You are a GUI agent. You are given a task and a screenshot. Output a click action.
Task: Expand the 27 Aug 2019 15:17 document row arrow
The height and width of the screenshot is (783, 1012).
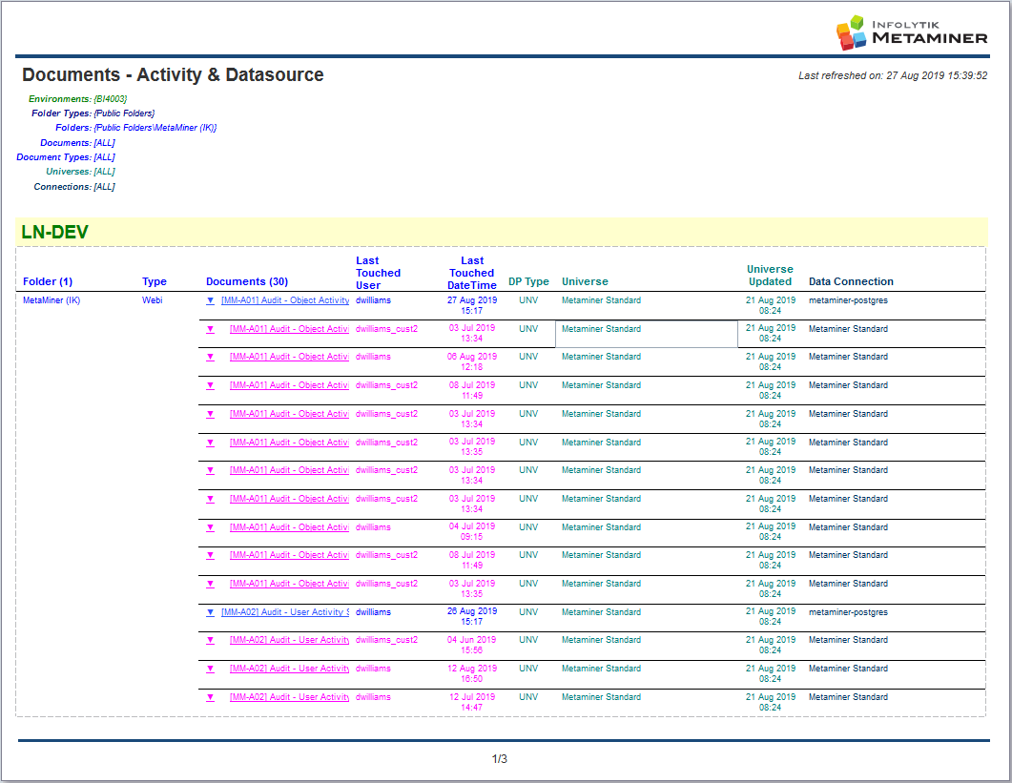[210, 300]
